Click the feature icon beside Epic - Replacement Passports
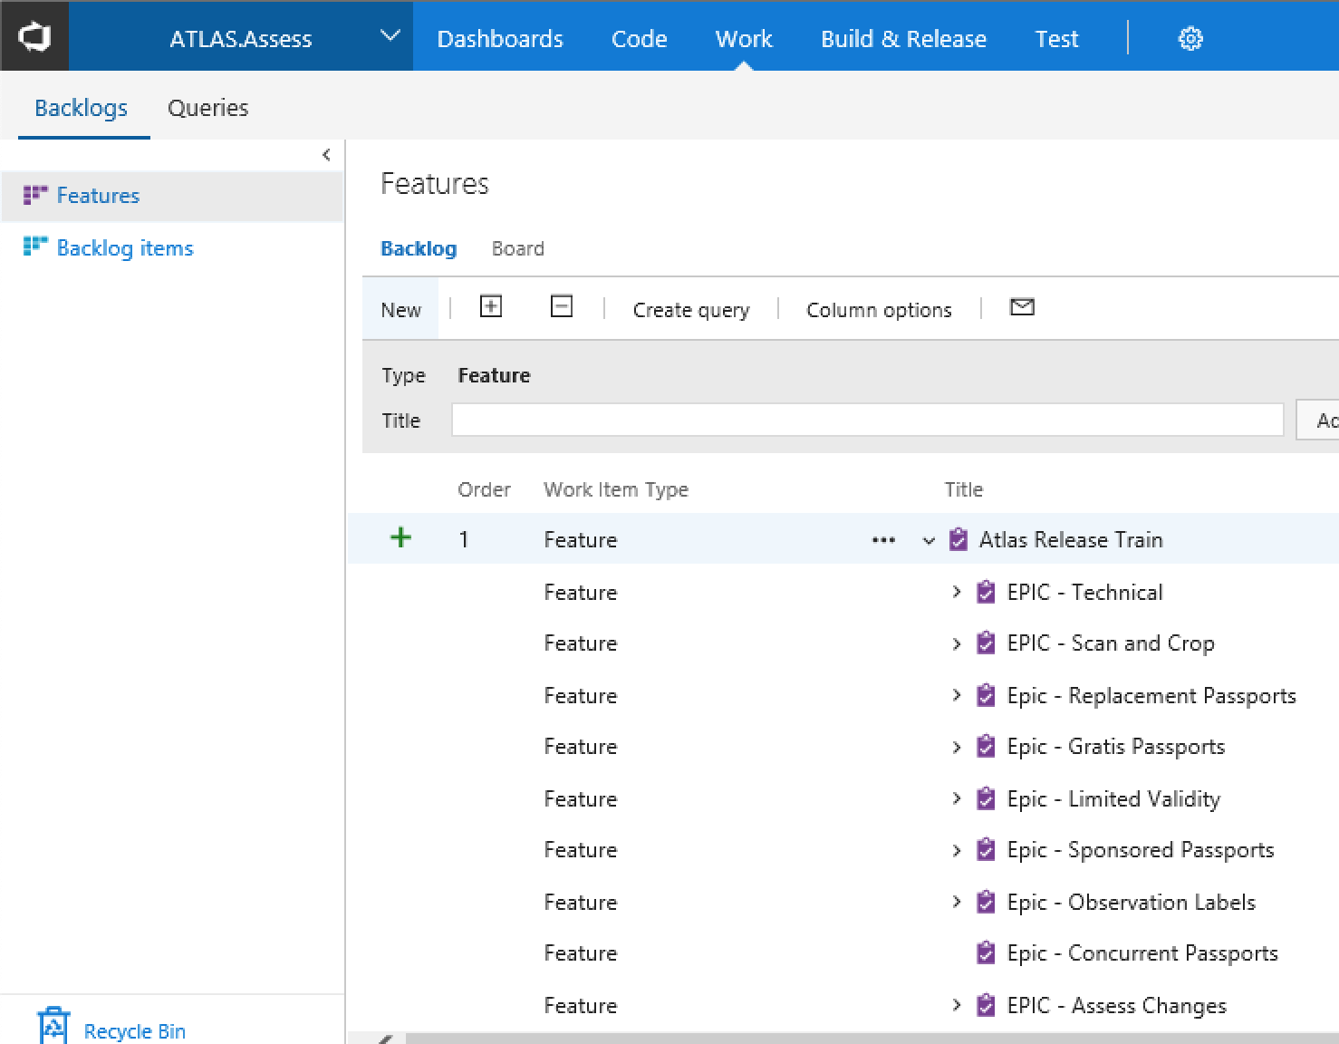The image size is (1339, 1044). (x=987, y=695)
